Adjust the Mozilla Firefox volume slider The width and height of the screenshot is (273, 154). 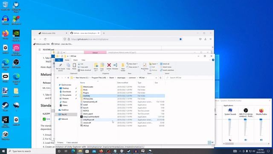[261, 119]
